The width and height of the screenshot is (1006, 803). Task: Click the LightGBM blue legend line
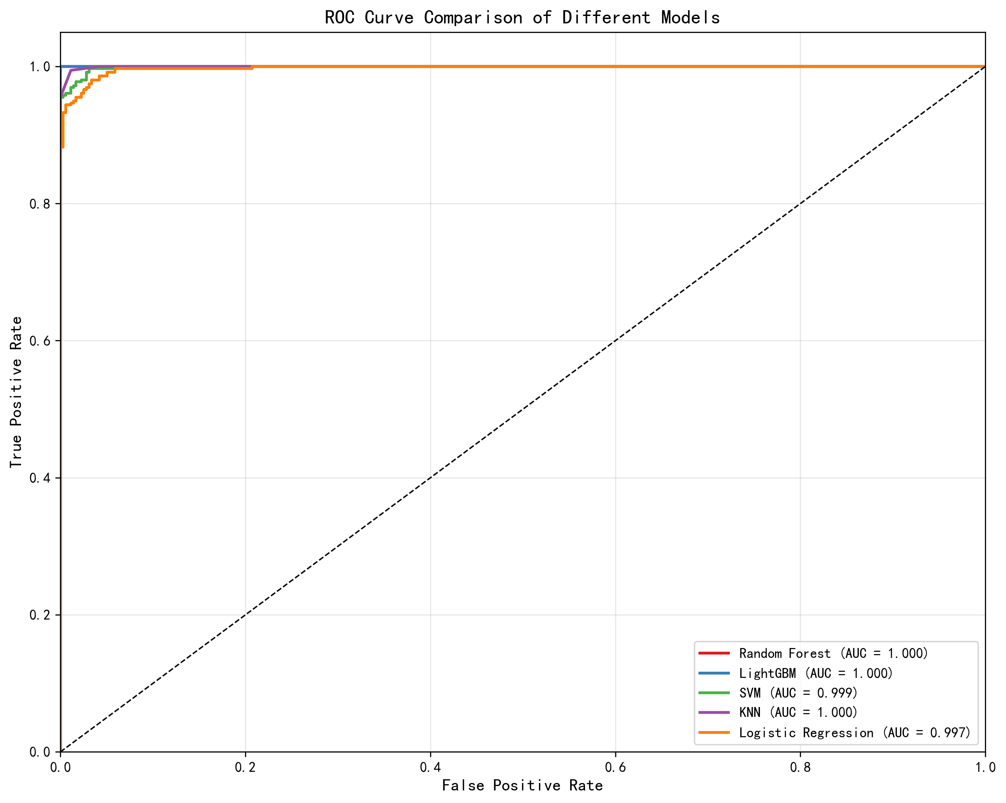pos(714,673)
